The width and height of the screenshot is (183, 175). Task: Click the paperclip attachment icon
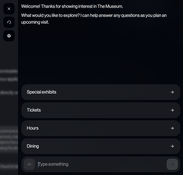pyautogui.click(x=29, y=164)
